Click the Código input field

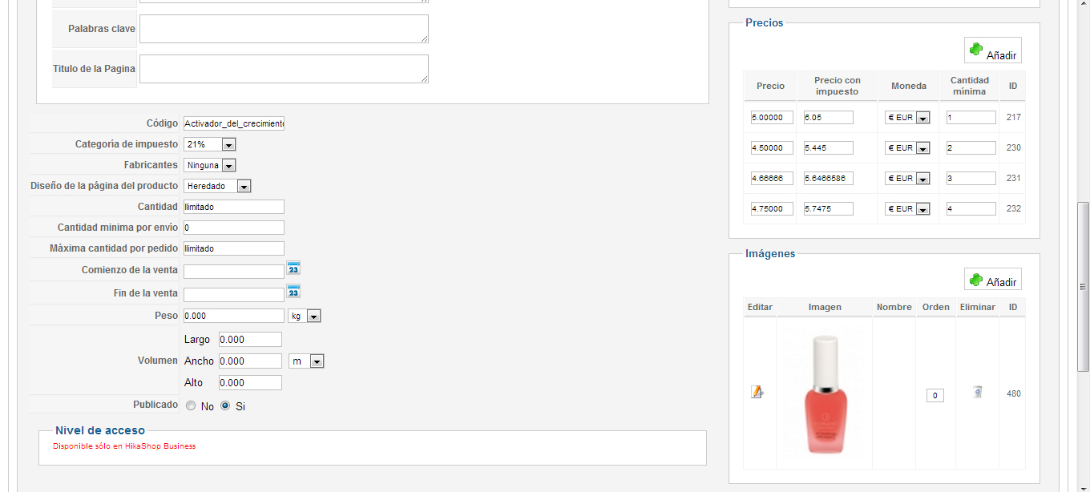click(233, 123)
